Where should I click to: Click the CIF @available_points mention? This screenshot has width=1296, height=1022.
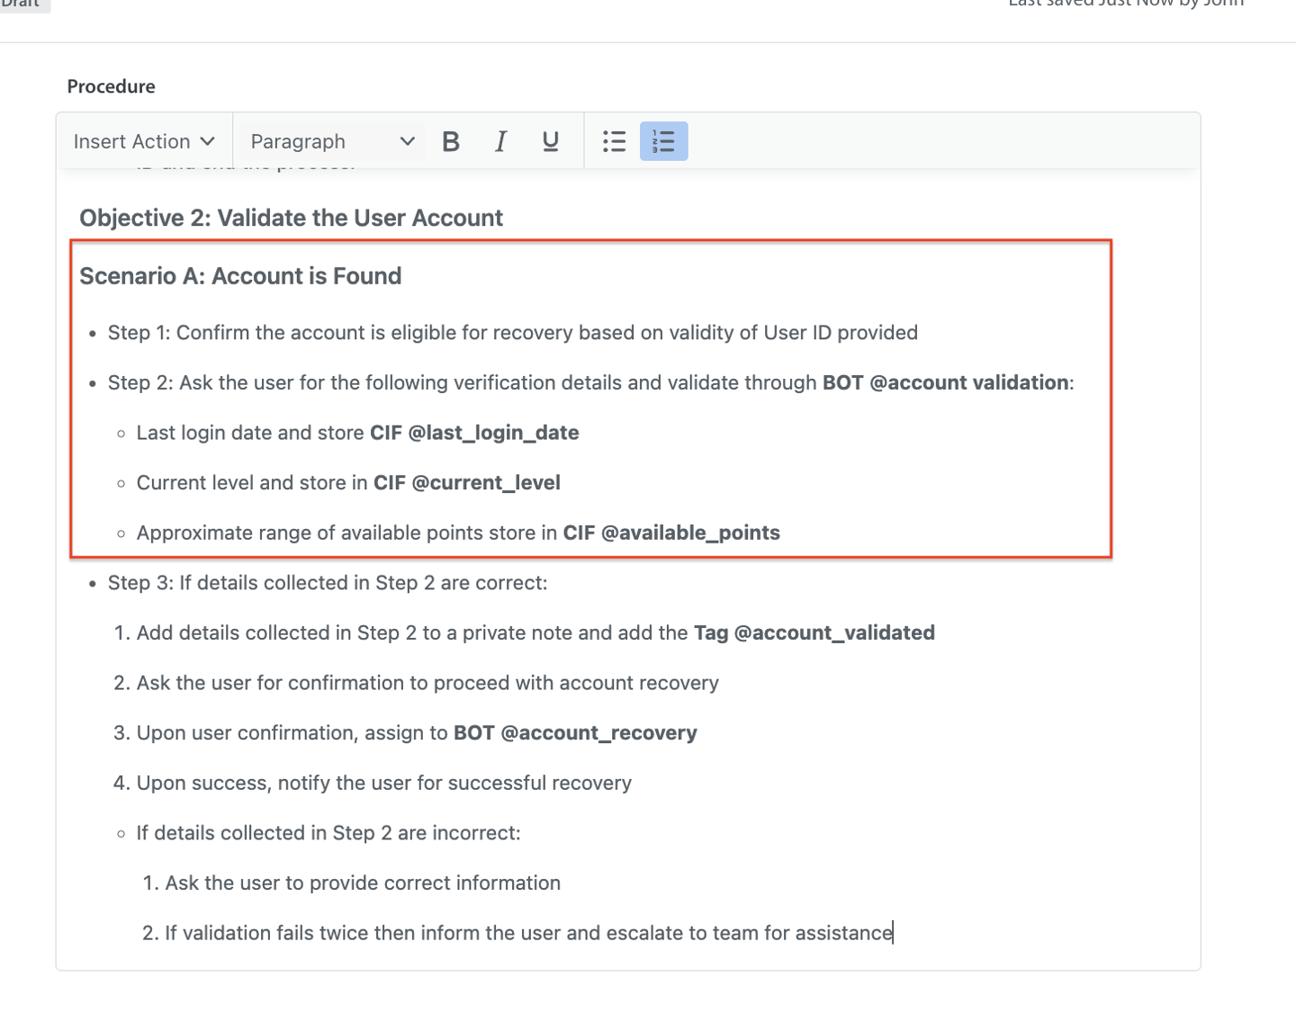pyautogui.click(x=671, y=533)
